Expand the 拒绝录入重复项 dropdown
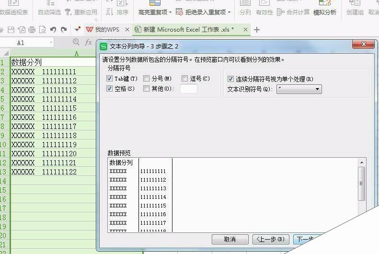 [229, 12]
